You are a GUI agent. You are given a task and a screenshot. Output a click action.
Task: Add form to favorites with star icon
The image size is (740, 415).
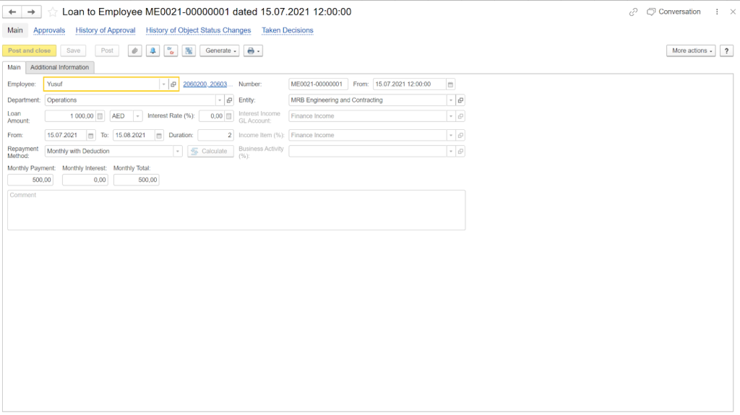tap(53, 12)
